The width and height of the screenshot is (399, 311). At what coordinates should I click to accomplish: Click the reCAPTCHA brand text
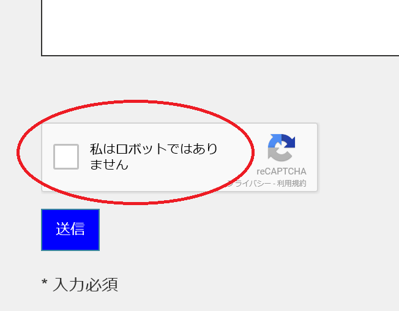[x=281, y=171]
